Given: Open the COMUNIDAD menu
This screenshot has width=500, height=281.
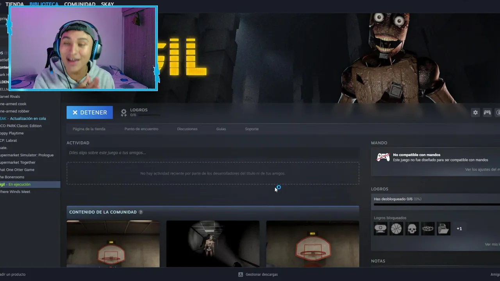Looking at the screenshot, I should (80, 4).
